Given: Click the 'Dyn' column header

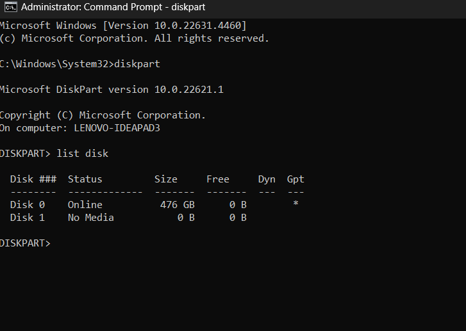Looking at the screenshot, I should 267,179.
